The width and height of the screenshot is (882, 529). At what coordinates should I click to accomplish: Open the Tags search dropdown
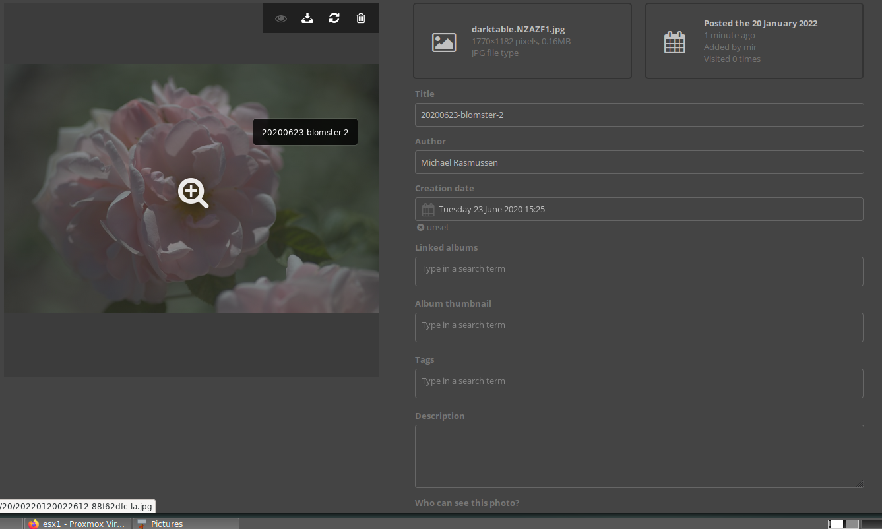tap(639, 383)
